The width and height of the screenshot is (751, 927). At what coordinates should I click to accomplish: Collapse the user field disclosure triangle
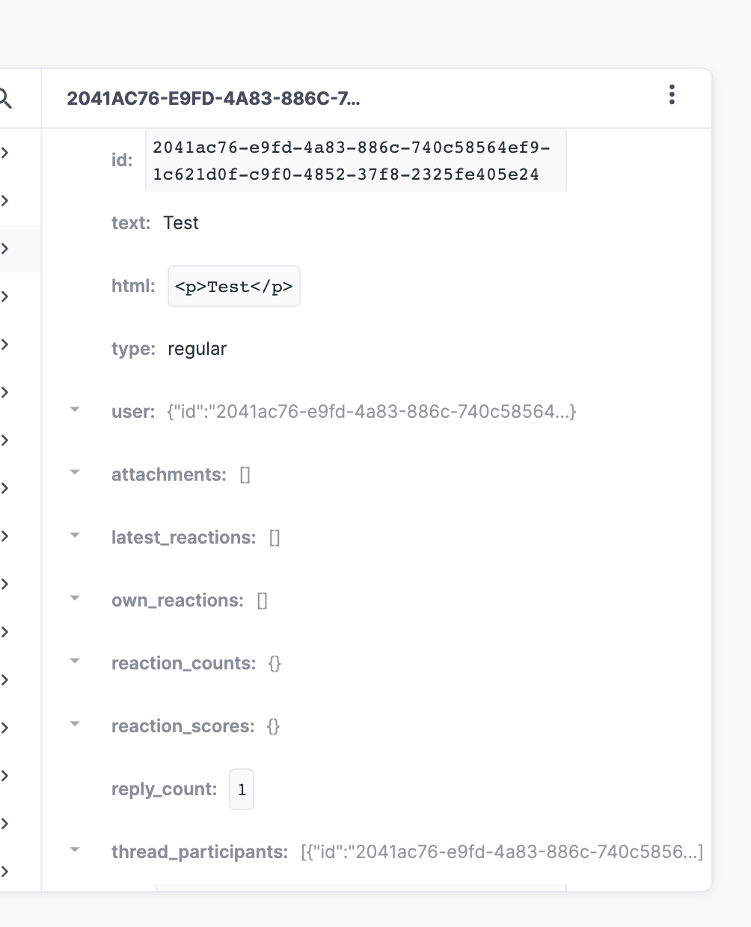pyautogui.click(x=74, y=409)
